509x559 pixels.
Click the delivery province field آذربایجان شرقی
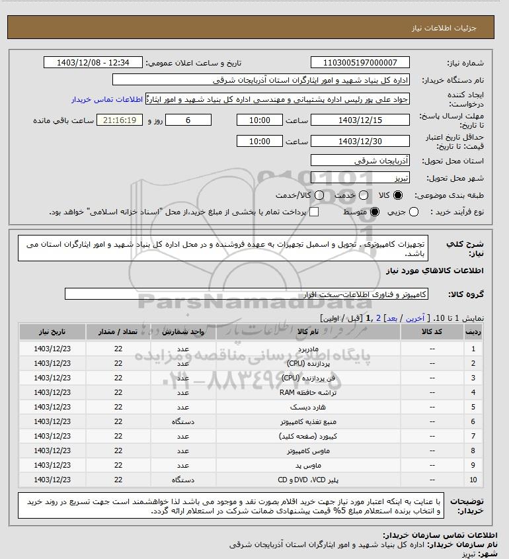point(360,161)
